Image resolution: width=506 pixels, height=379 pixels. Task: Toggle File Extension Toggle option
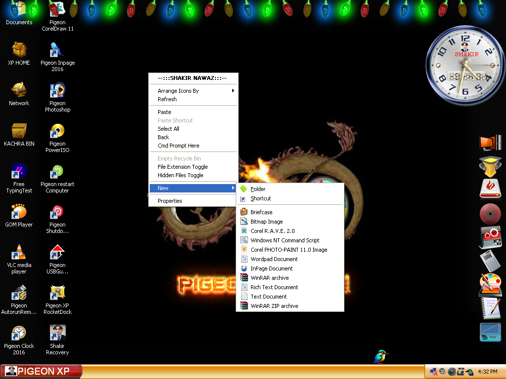pyautogui.click(x=193, y=167)
